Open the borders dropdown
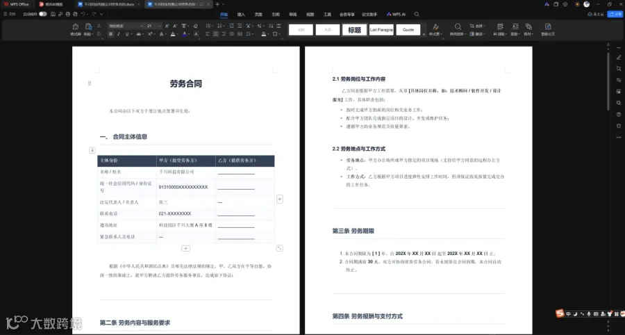Screen dimensions: 625x335 click(279, 34)
